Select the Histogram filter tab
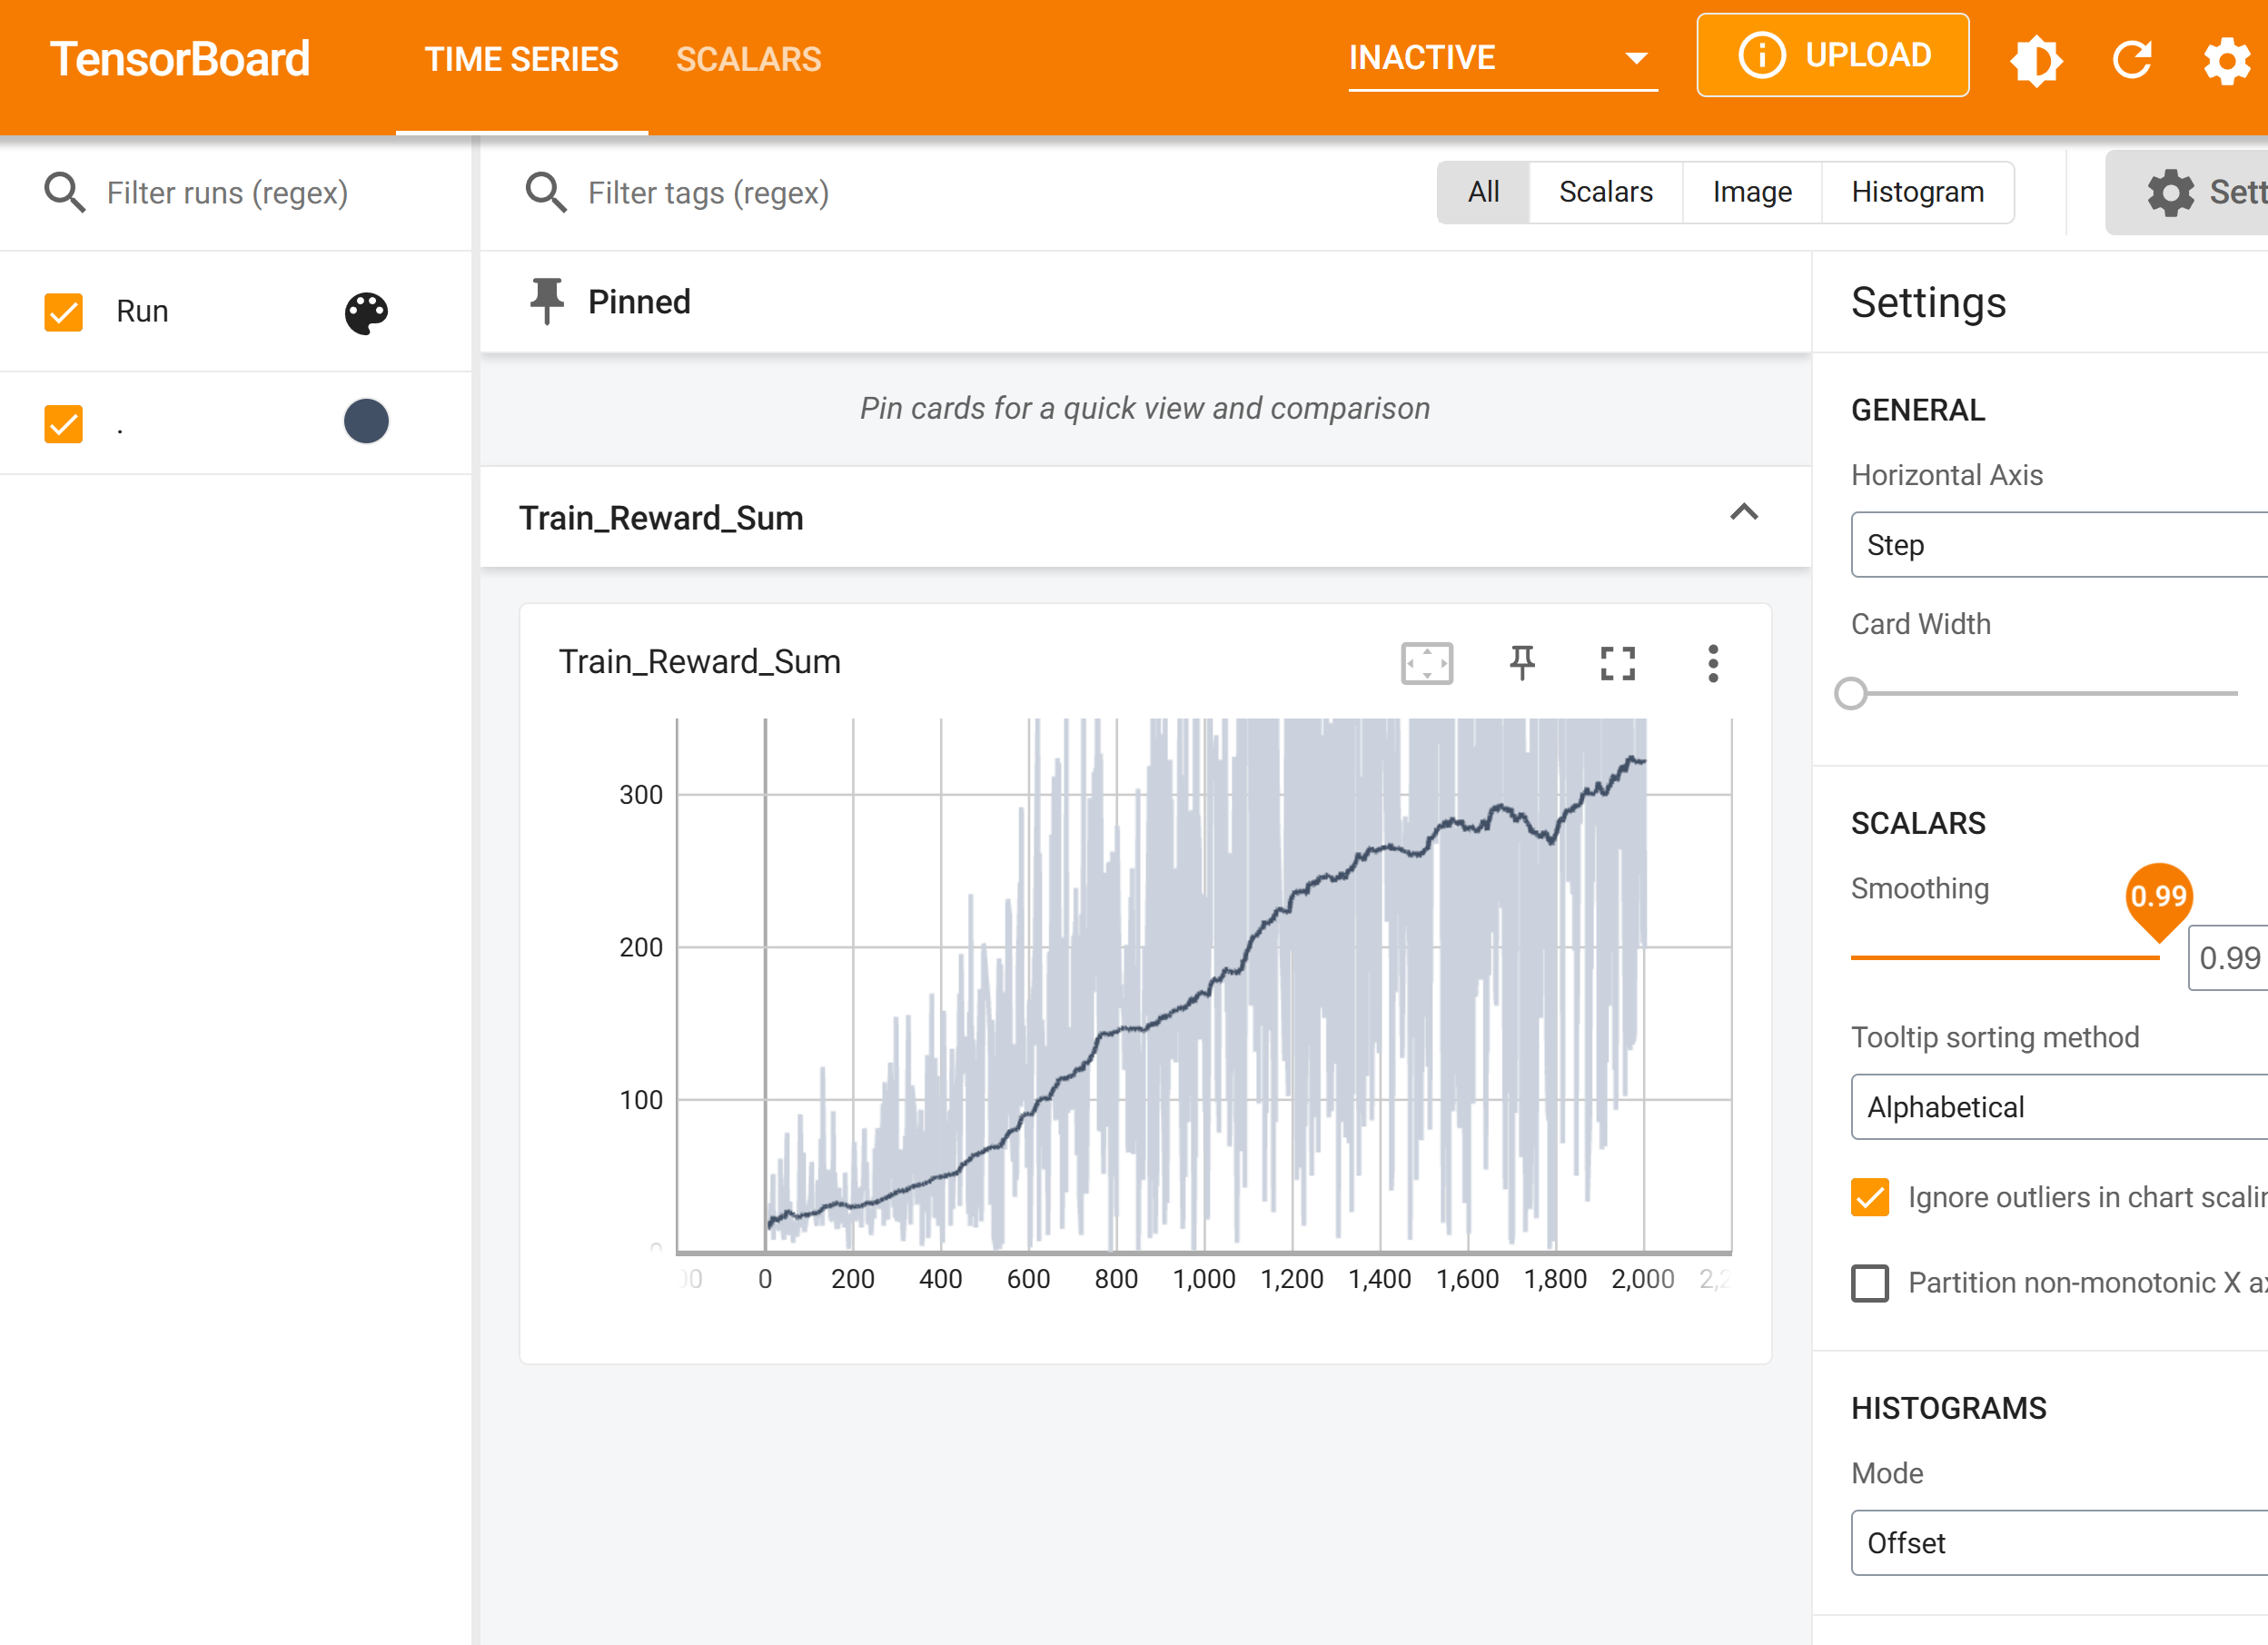Viewport: 2268px width, 1645px height. 1917,192
